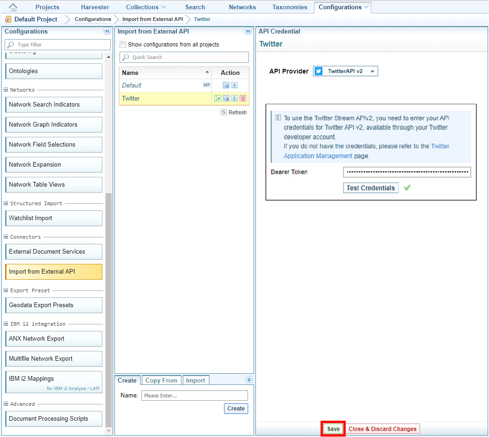
Task: Click the Refresh icon below the table
Action: 224,112
